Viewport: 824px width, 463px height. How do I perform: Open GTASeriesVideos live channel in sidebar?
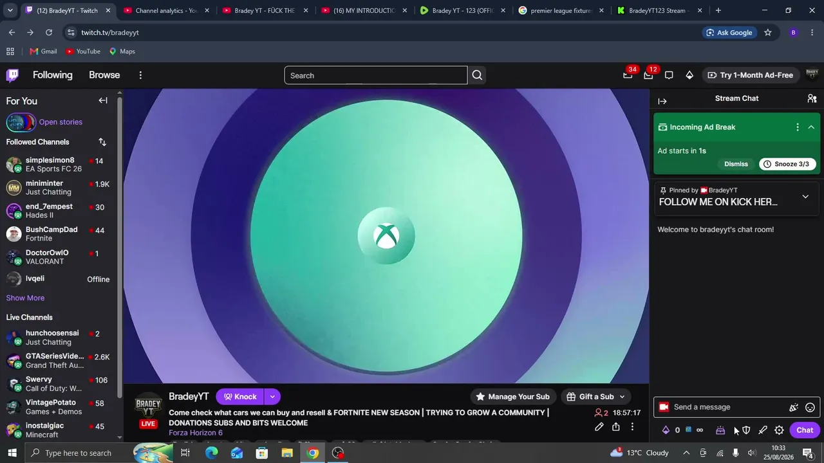[59, 361]
